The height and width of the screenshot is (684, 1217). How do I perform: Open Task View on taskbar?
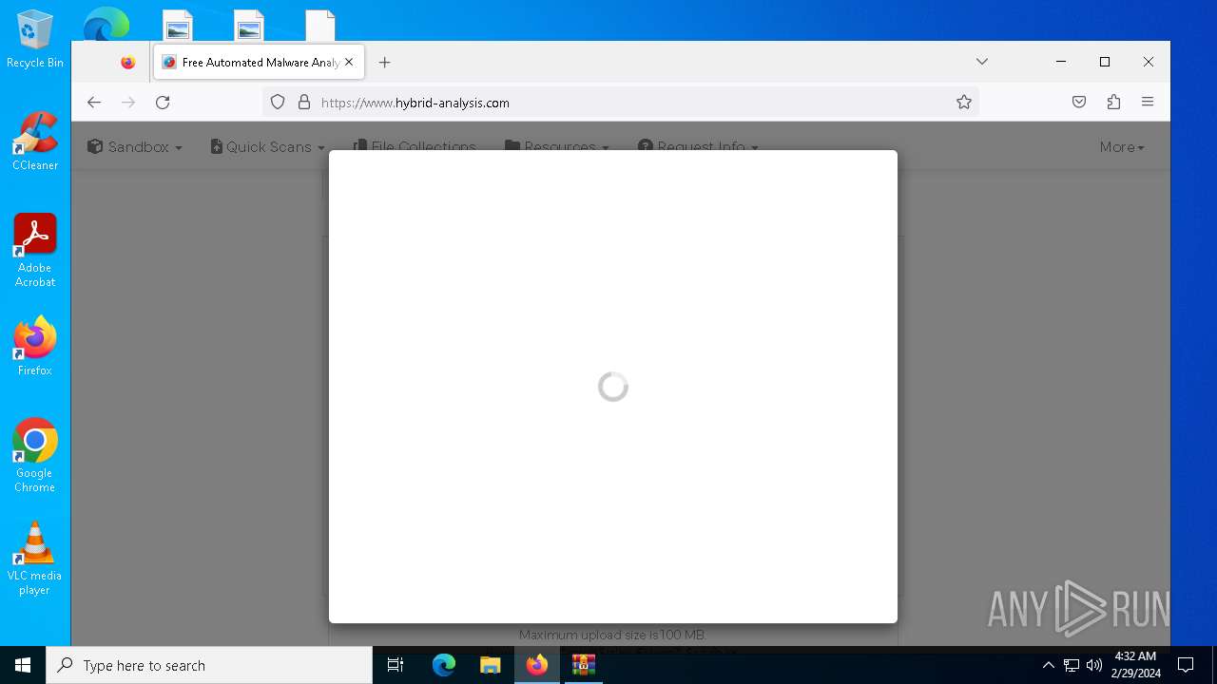click(x=396, y=665)
